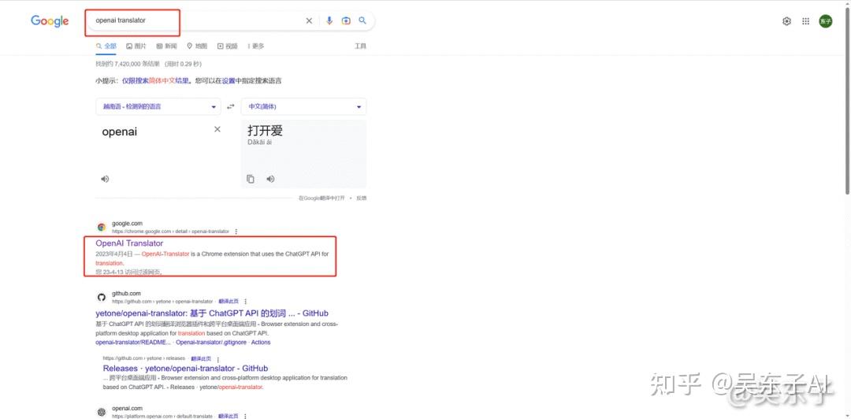
Task: Open the green account avatar
Action: point(826,21)
